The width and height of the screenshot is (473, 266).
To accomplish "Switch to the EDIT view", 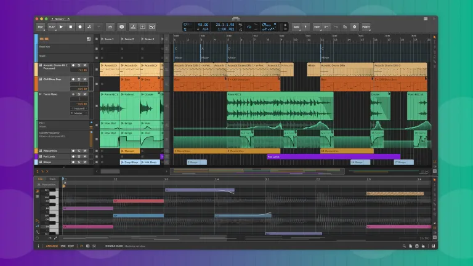I will pyautogui.click(x=71, y=246).
